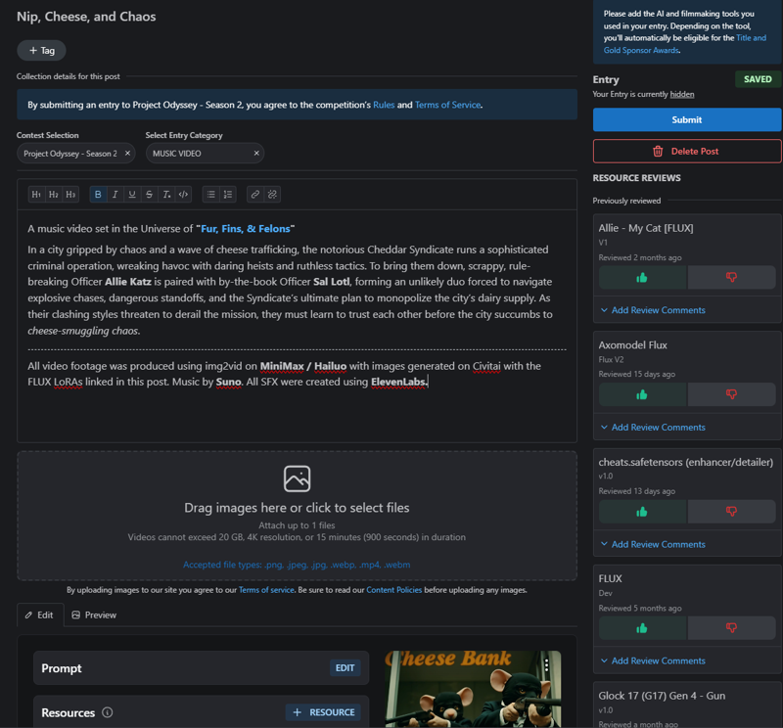Apply Heading 2 formatting
783x728 pixels.
pos(54,195)
